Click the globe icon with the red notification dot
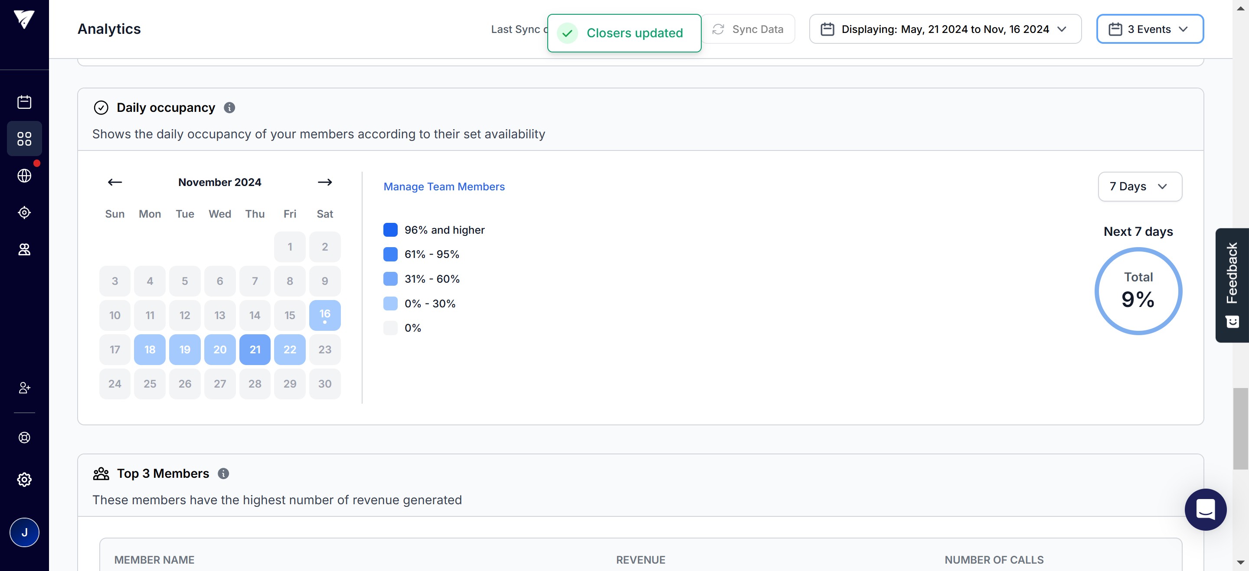 24,176
